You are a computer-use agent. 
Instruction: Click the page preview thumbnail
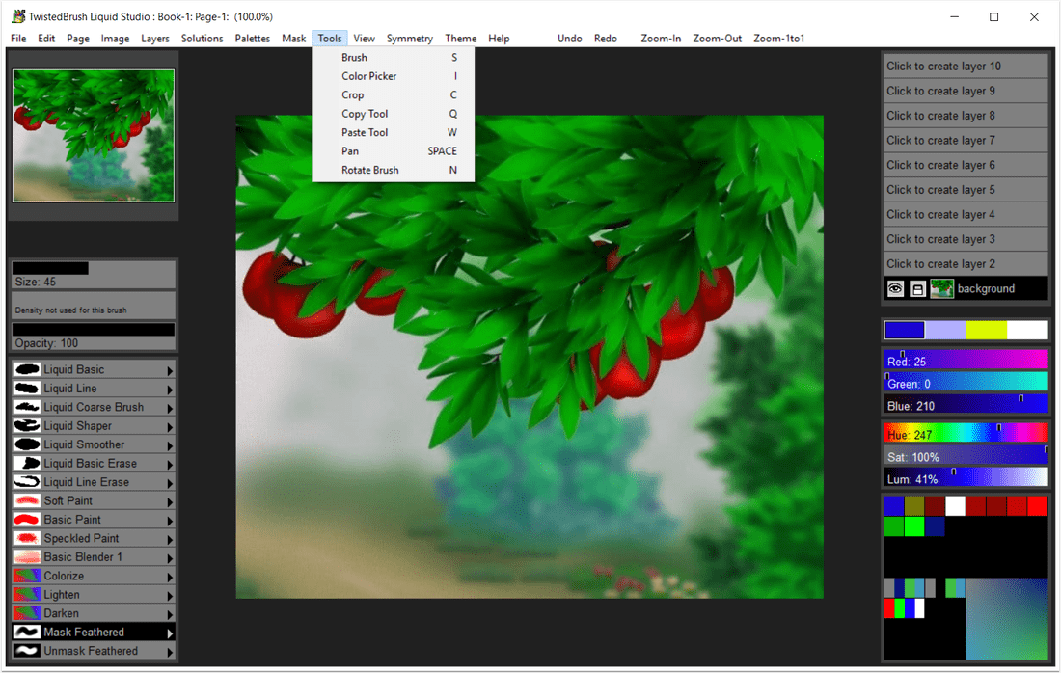94,136
